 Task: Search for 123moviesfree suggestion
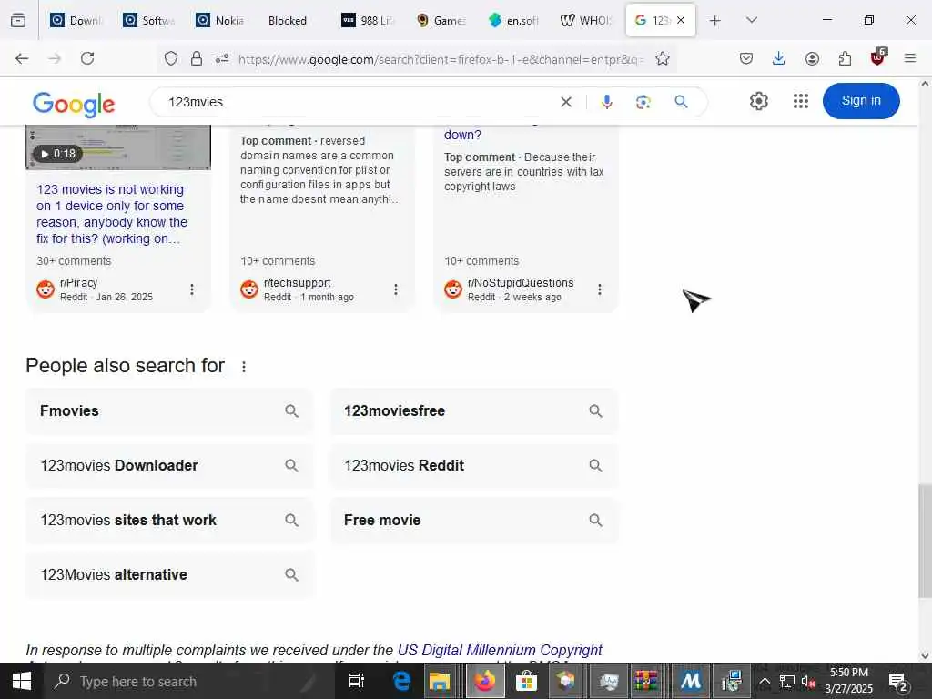point(473,410)
